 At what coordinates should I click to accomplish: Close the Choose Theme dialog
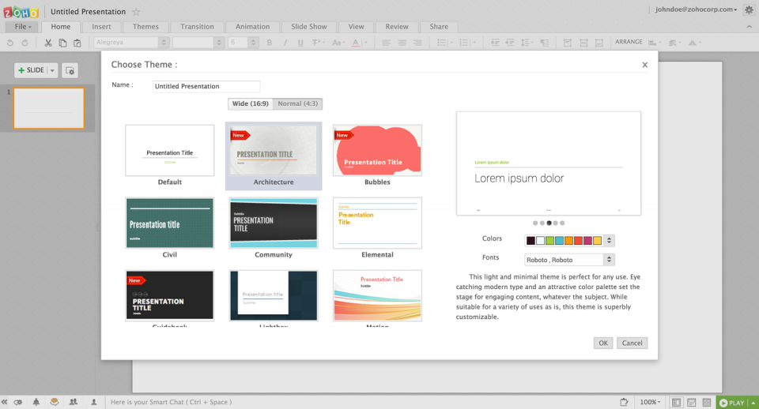click(645, 65)
